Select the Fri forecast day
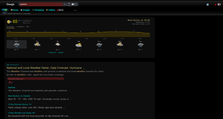223x119 pixels. pos(58,46)
